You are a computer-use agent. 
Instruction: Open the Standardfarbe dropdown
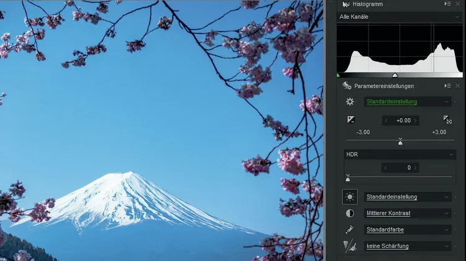point(408,229)
